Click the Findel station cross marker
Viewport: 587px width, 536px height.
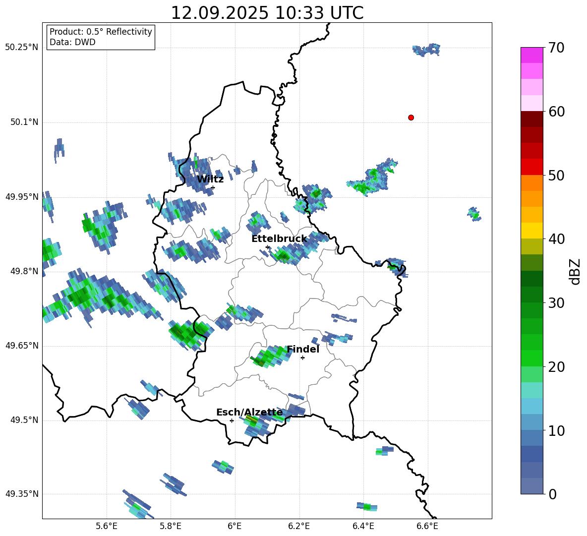[x=302, y=357]
